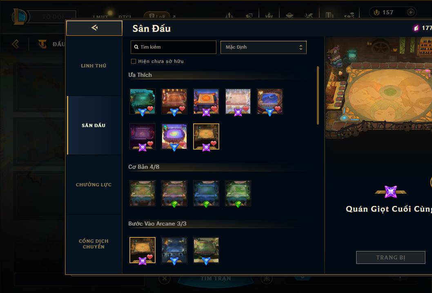The height and width of the screenshot is (293, 432).
Task: Toggle heart on first Bước Vào Arcane arena
Action: point(150,257)
